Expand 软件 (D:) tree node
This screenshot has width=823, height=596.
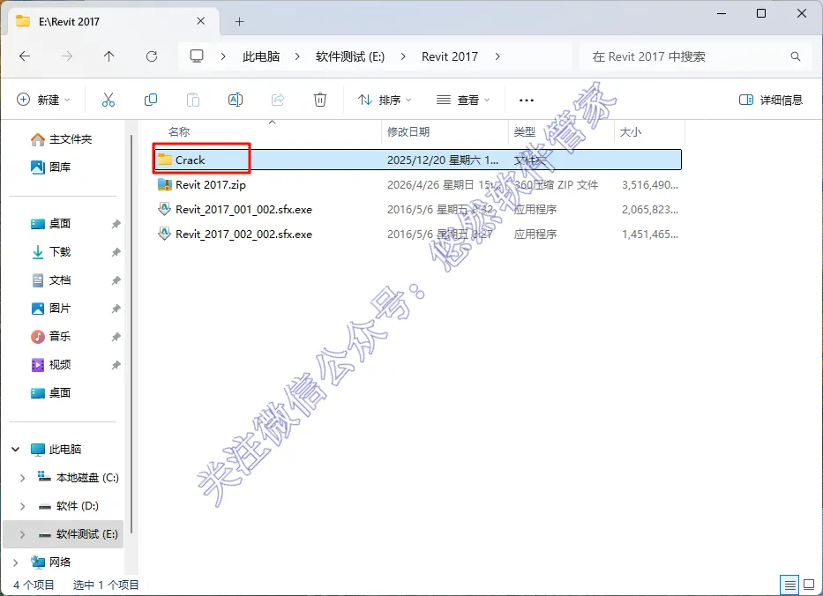(22, 506)
